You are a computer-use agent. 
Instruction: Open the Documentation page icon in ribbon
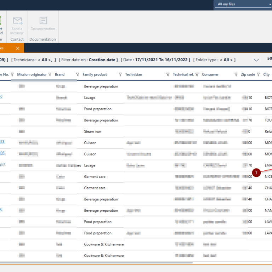click(43, 21)
